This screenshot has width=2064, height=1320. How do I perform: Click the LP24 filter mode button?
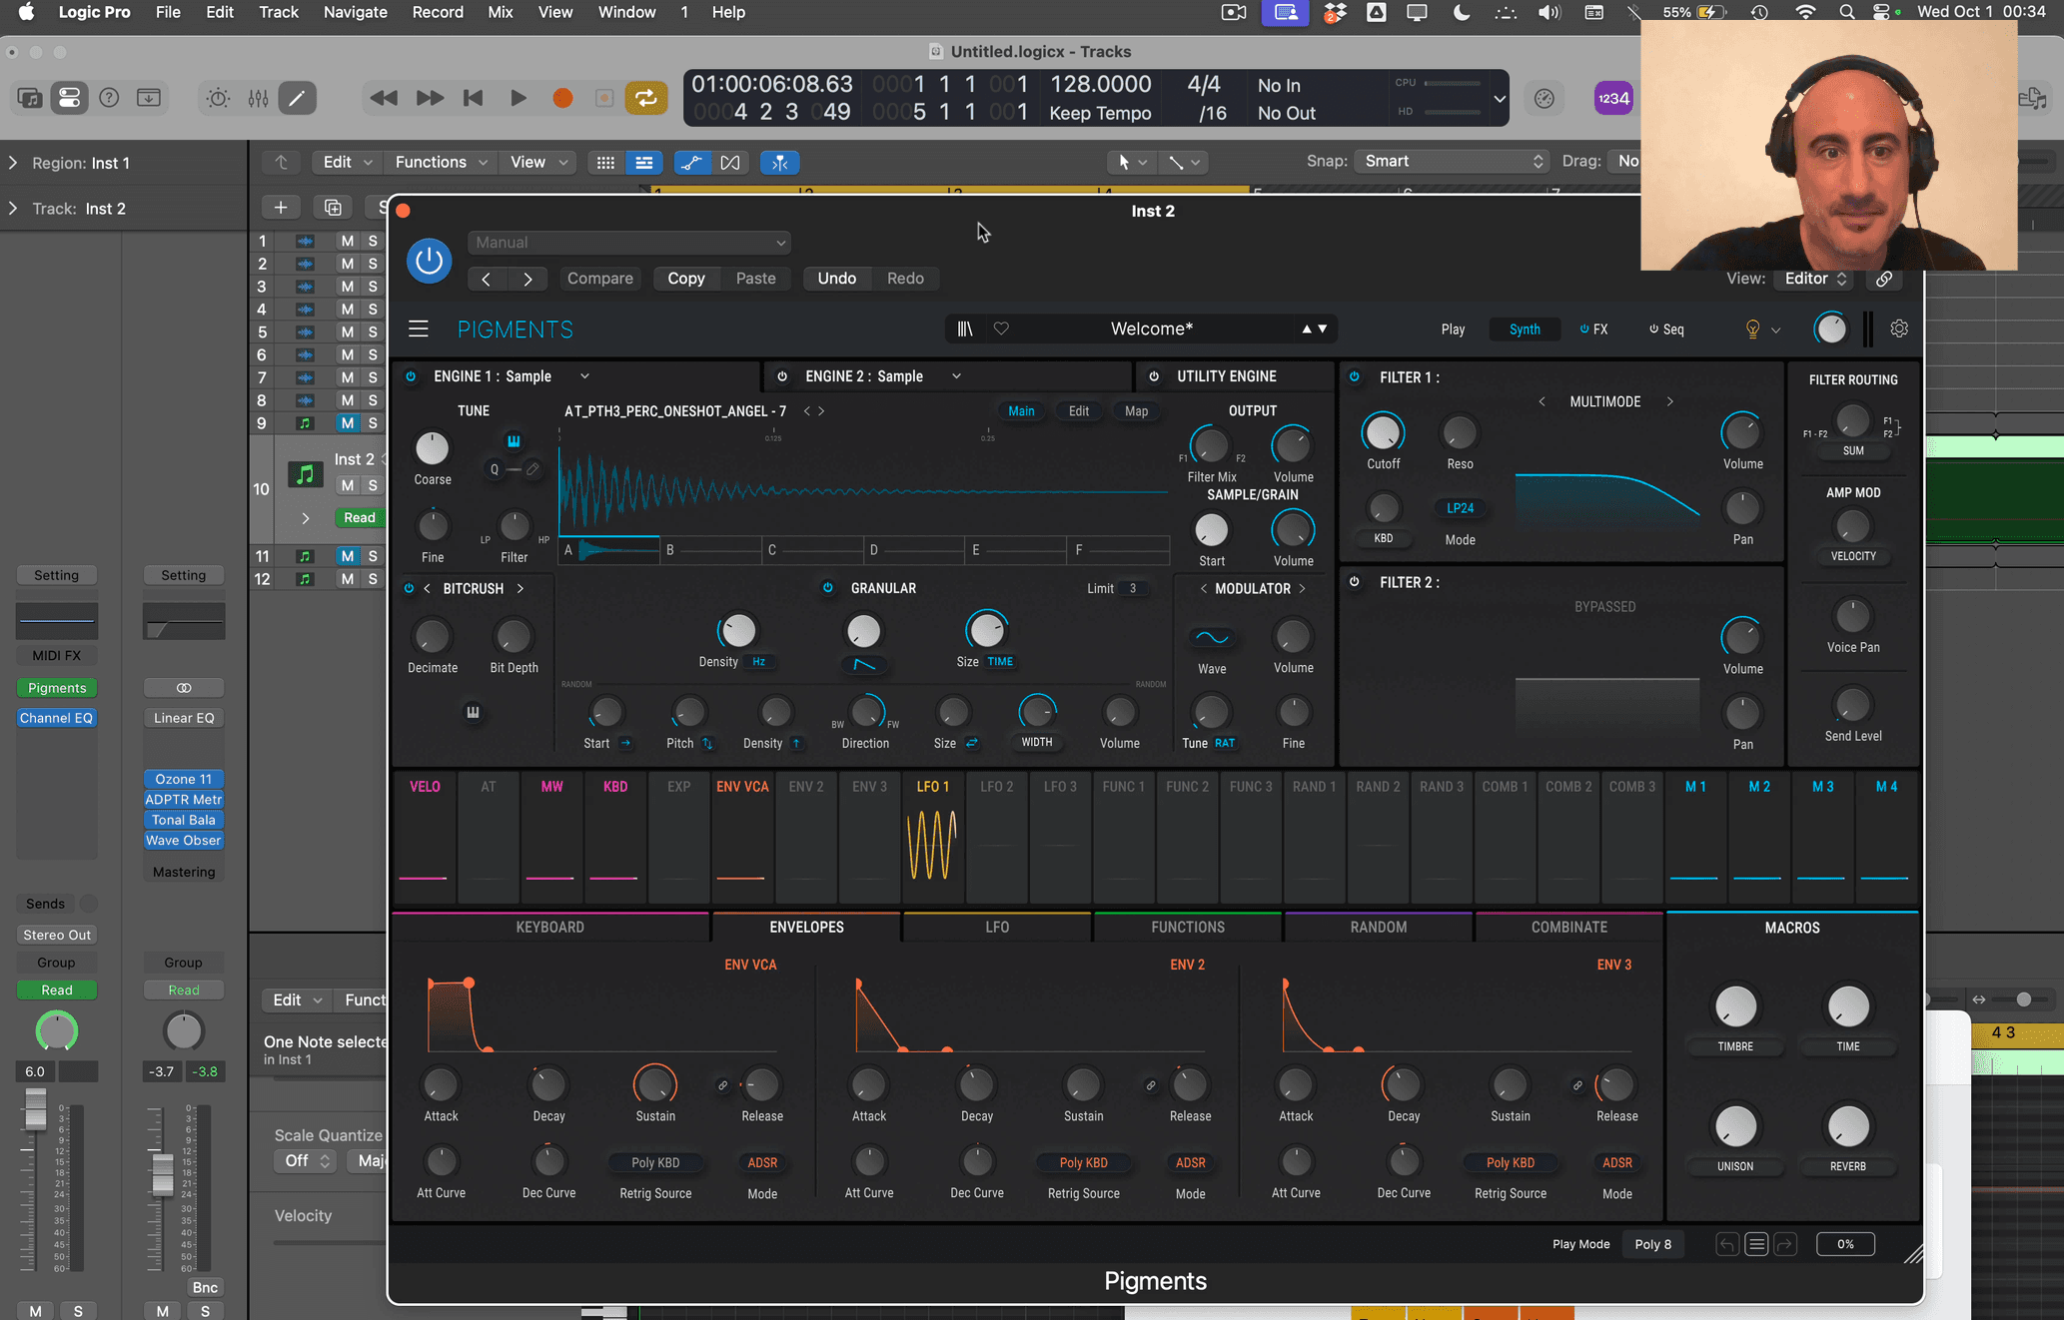tap(1460, 508)
